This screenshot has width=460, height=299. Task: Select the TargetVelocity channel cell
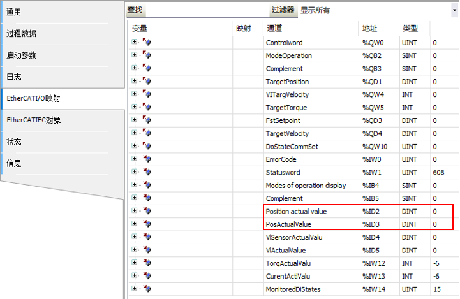(x=311, y=134)
